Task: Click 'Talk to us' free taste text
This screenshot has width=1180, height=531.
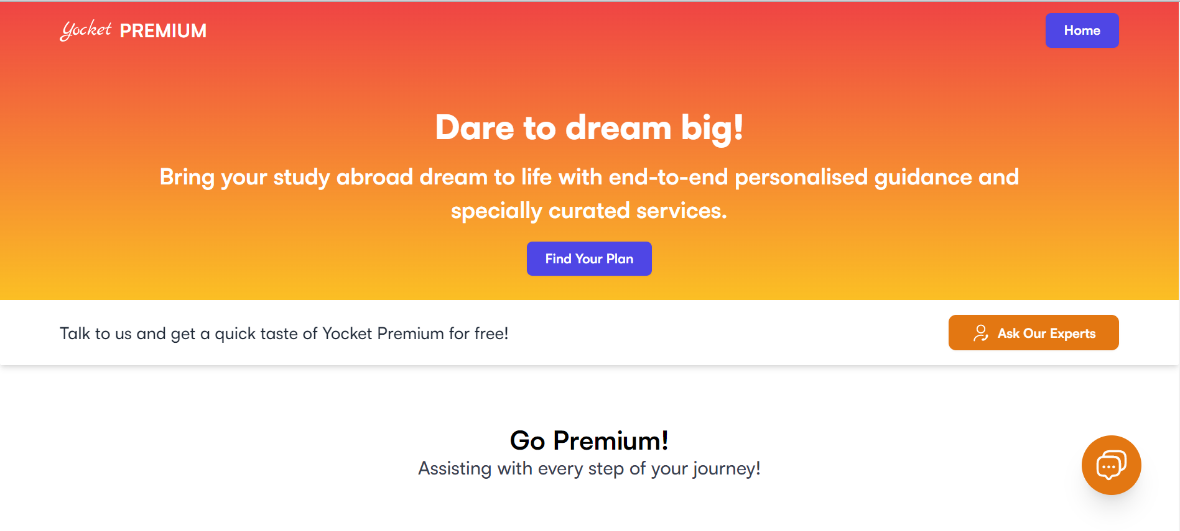Action: coord(284,334)
